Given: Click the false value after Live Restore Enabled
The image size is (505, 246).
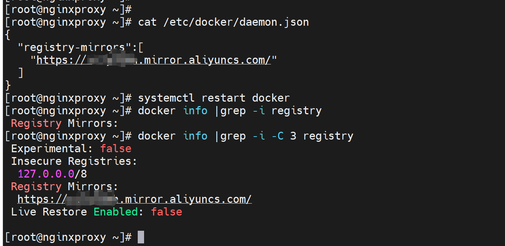Looking at the screenshot, I should [x=166, y=212].
